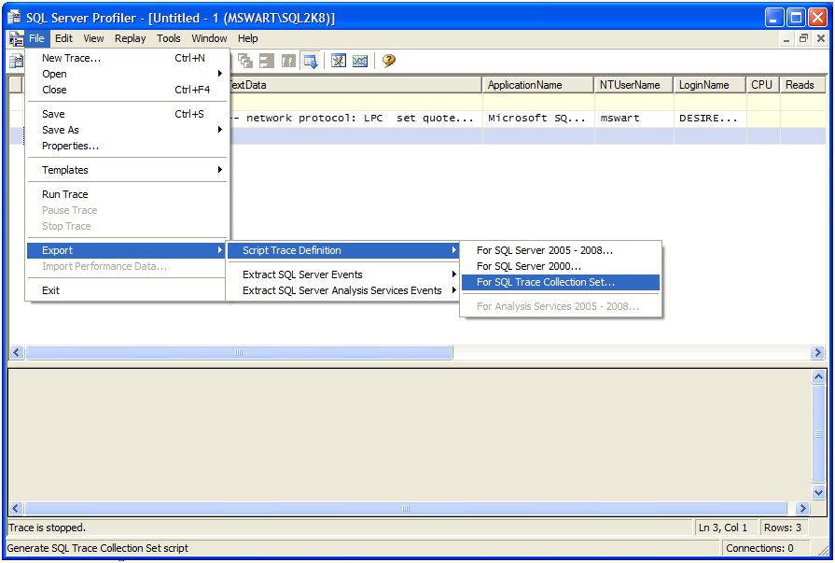Choose New Trace from File menu
835x563 pixels.
(127, 58)
